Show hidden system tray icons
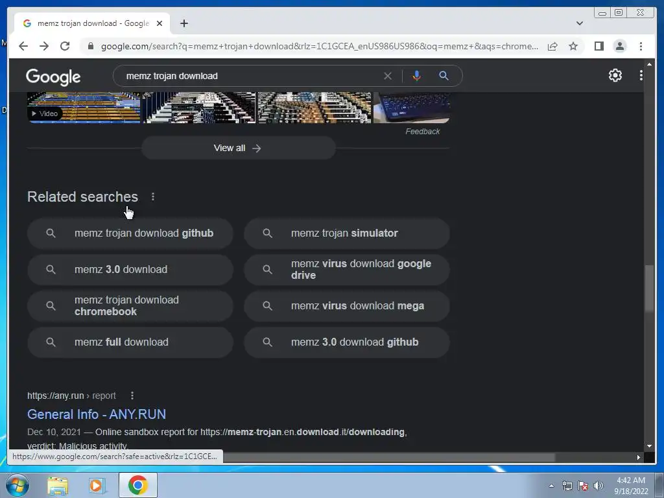The image size is (664, 498). [x=551, y=486]
